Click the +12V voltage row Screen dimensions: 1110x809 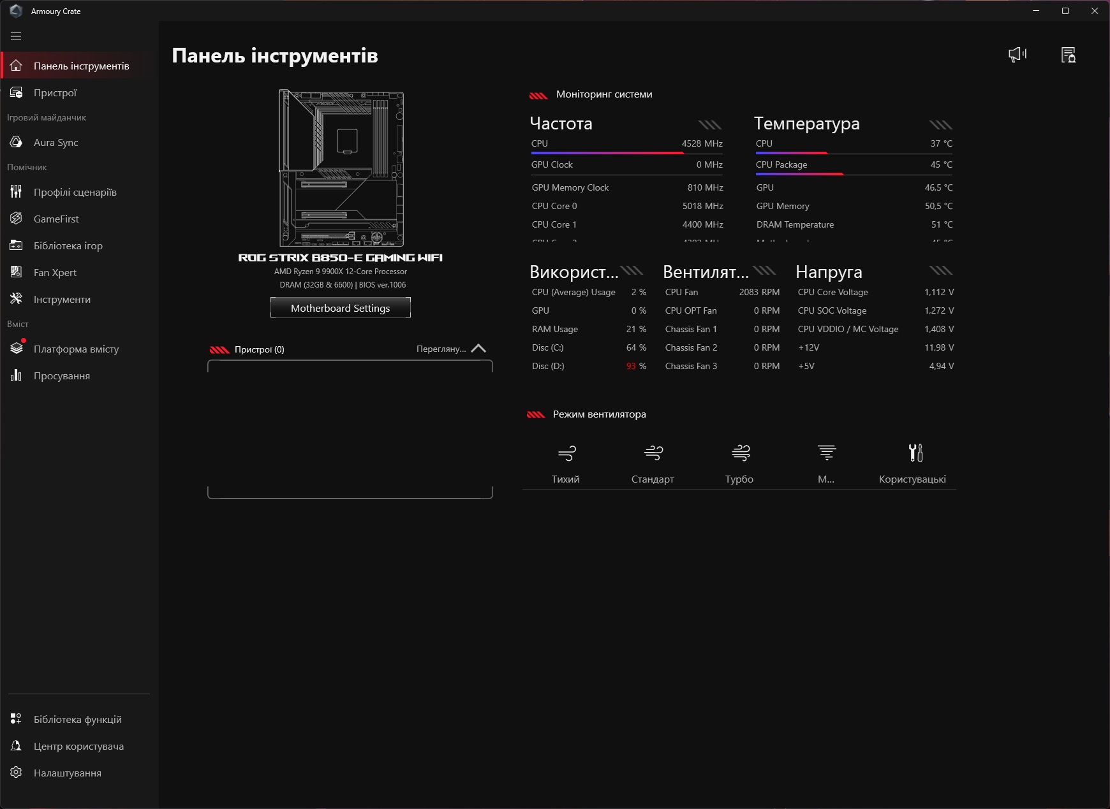876,347
